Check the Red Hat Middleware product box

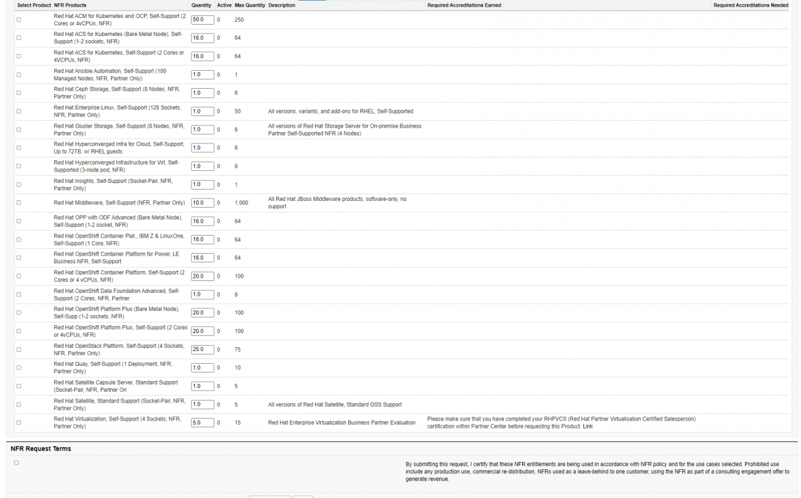click(x=19, y=203)
